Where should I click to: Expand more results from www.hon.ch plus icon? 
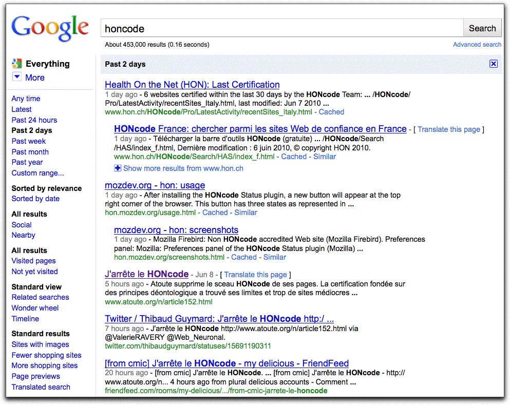click(x=118, y=168)
